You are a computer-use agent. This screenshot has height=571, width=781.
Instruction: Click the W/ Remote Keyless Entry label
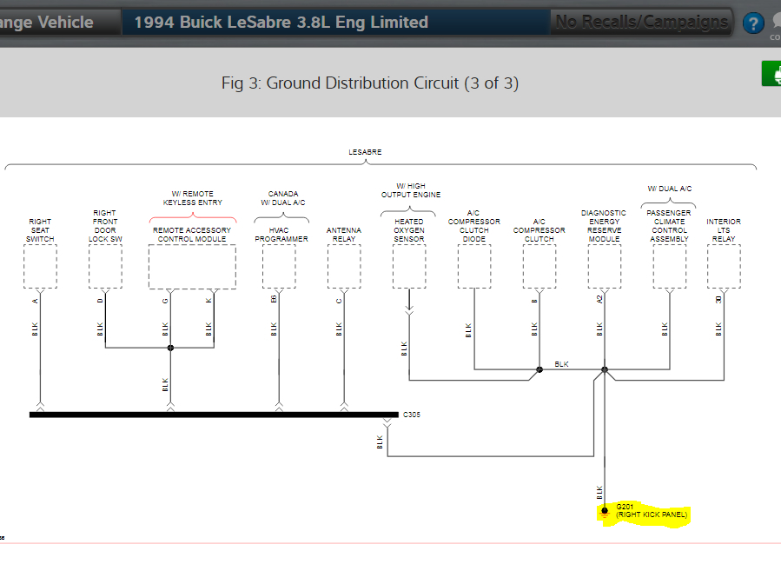click(192, 198)
